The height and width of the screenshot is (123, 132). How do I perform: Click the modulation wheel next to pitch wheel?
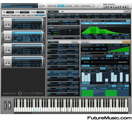coord(10,105)
